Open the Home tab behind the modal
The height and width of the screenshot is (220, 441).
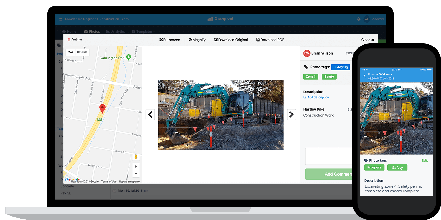[x=69, y=31]
